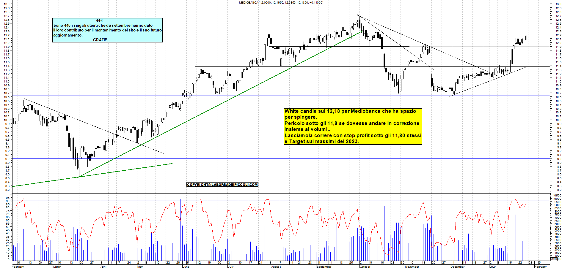Click the COPYRIGHT@ LABORSADEIPICCOLI.COM label
The image size is (562, 268).
point(222,185)
